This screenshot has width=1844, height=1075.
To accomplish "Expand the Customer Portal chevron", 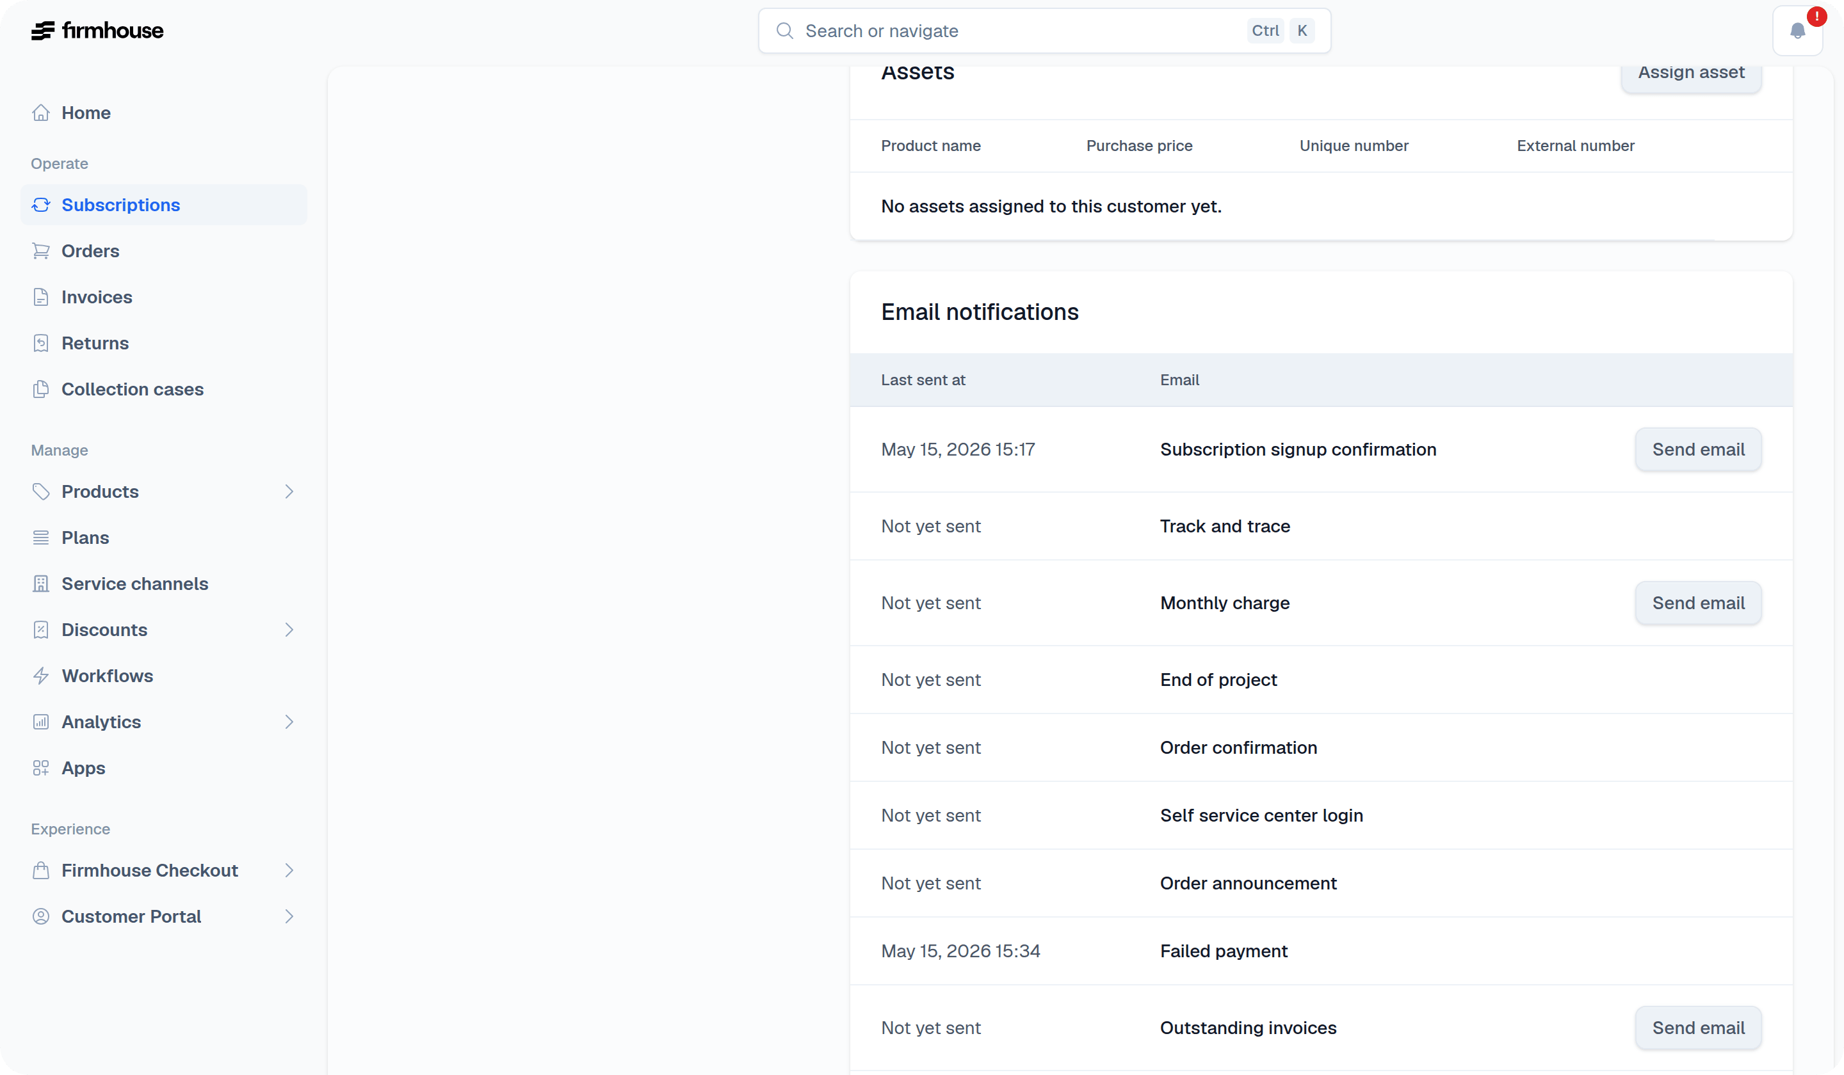I will click(289, 916).
